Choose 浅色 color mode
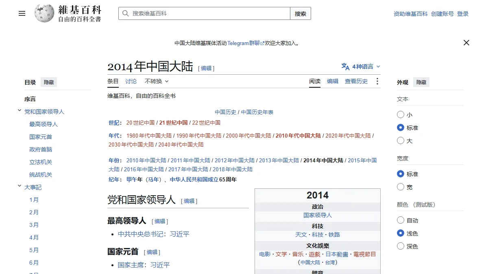488x274 pixels. pyautogui.click(x=401, y=233)
